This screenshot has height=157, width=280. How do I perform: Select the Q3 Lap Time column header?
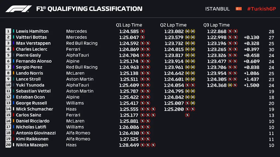pyautogui.click(x=216, y=25)
